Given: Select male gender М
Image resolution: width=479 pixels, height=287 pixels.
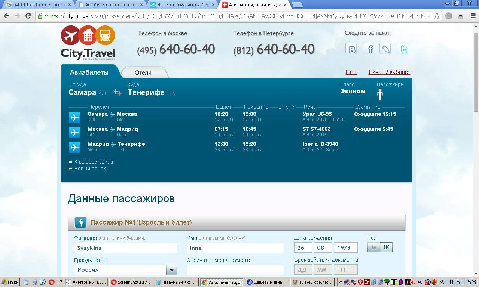Looking at the screenshot, I should pos(374,247).
